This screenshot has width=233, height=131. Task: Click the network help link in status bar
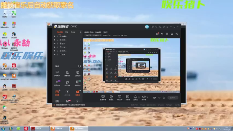pos(70,105)
